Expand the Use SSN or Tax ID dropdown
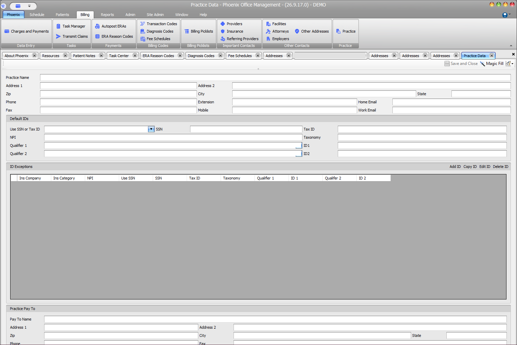This screenshot has width=517, height=345. pyautogui.click(x=151, y=129)
